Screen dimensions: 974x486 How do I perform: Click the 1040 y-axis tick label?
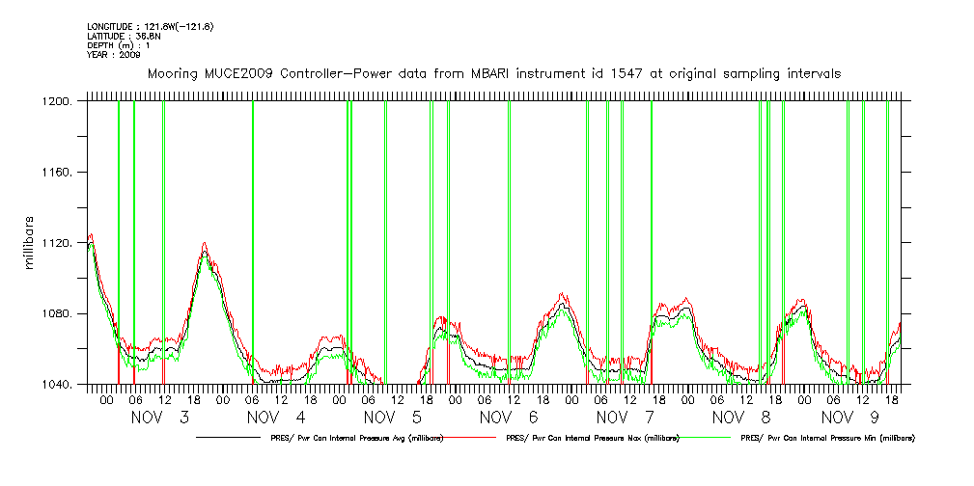pos(60,386)
